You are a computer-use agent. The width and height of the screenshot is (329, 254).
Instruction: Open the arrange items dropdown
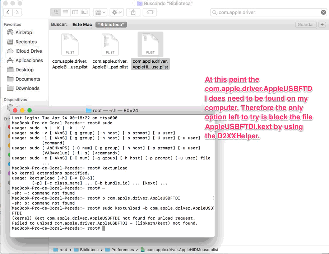(100, 12)
